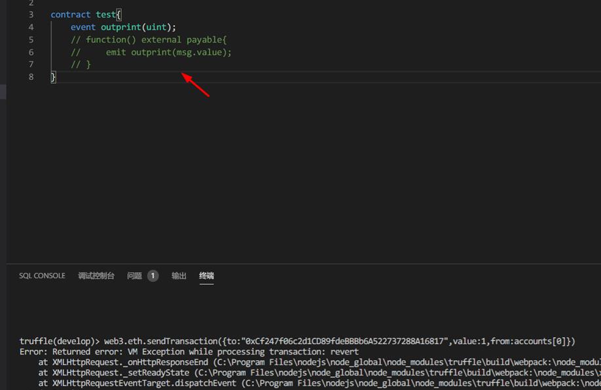The height and width of the screenshot is (390, 601).
Task: Click the commented 'emit' on line 6
Action: [116, 52]
